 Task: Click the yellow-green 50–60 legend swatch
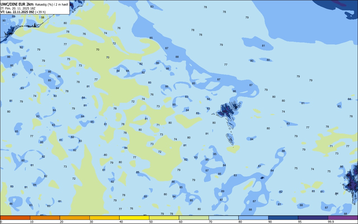coord(164,218)
